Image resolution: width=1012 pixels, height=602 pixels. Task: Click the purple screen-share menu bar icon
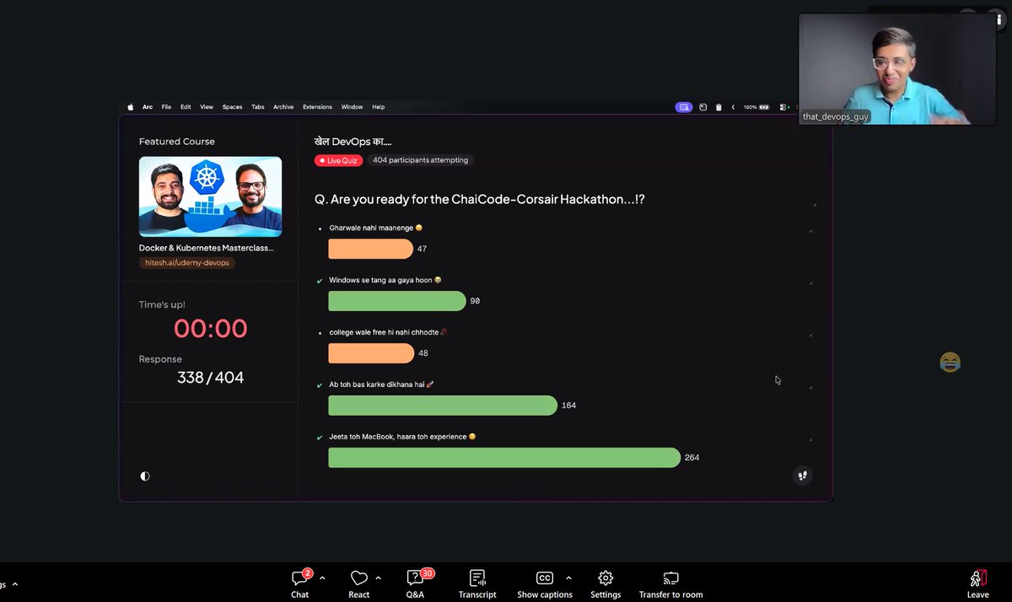coord(684,107)
